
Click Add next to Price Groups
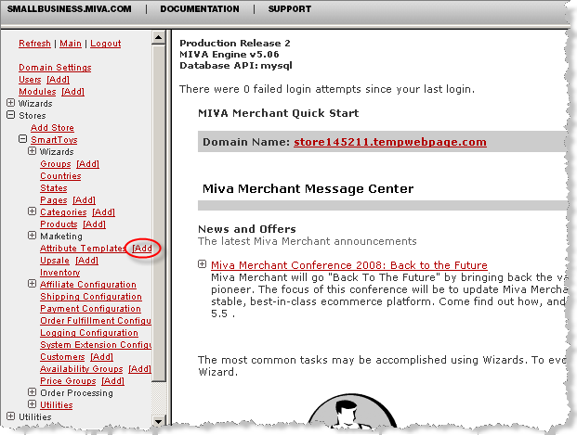113,381
